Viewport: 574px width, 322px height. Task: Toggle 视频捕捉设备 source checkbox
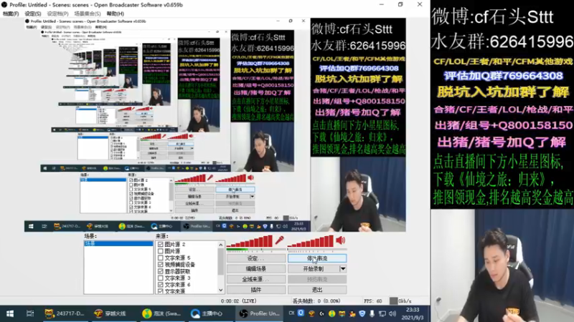(x=160, y=264)
